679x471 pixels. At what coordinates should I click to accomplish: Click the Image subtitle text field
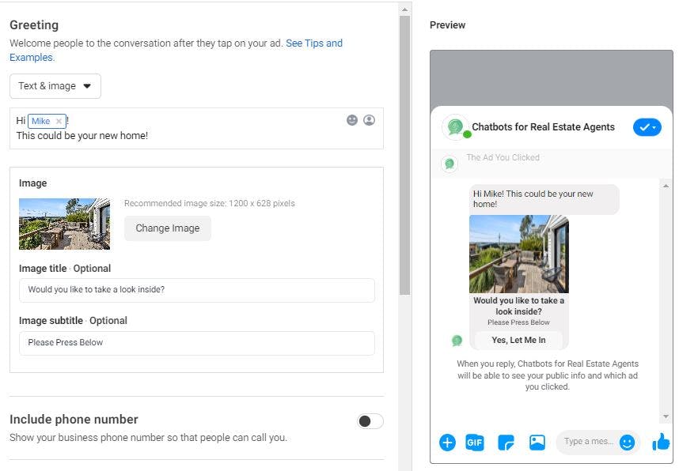tap(196, 343)
